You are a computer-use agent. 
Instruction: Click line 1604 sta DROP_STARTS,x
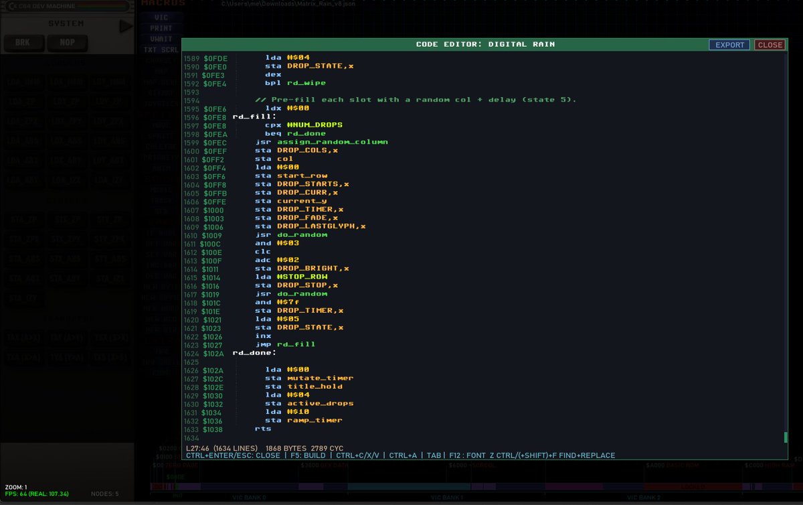(302, 184)
